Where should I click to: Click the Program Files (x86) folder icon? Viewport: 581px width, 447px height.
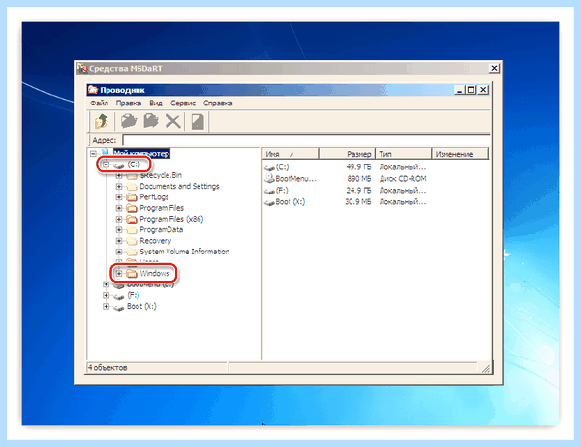coord(132,219)
